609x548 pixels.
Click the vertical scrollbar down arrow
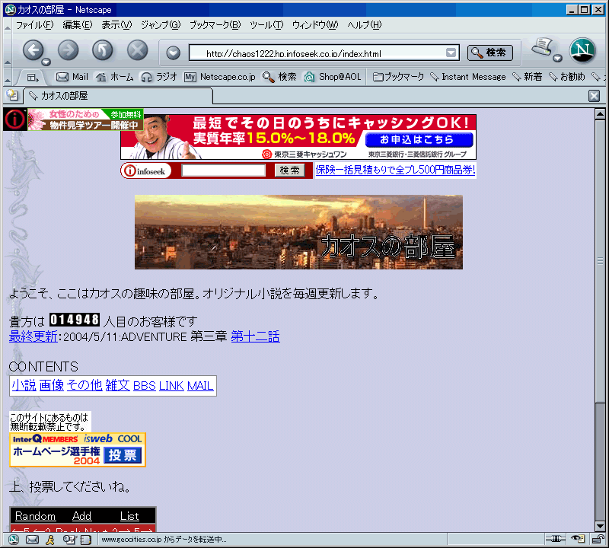coord(600,526)
